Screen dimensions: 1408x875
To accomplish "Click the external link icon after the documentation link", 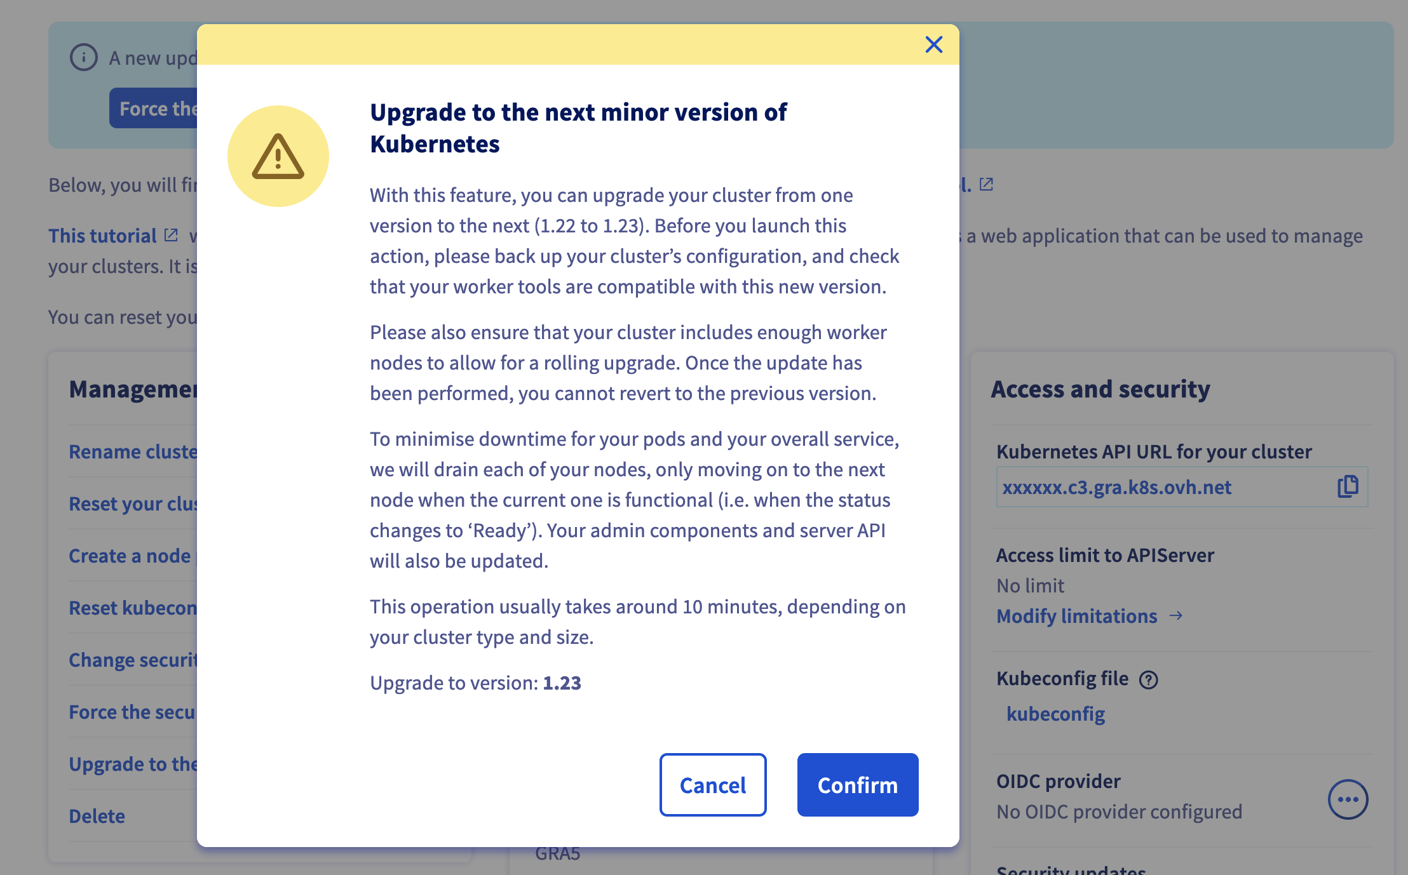I will point(986,184).
